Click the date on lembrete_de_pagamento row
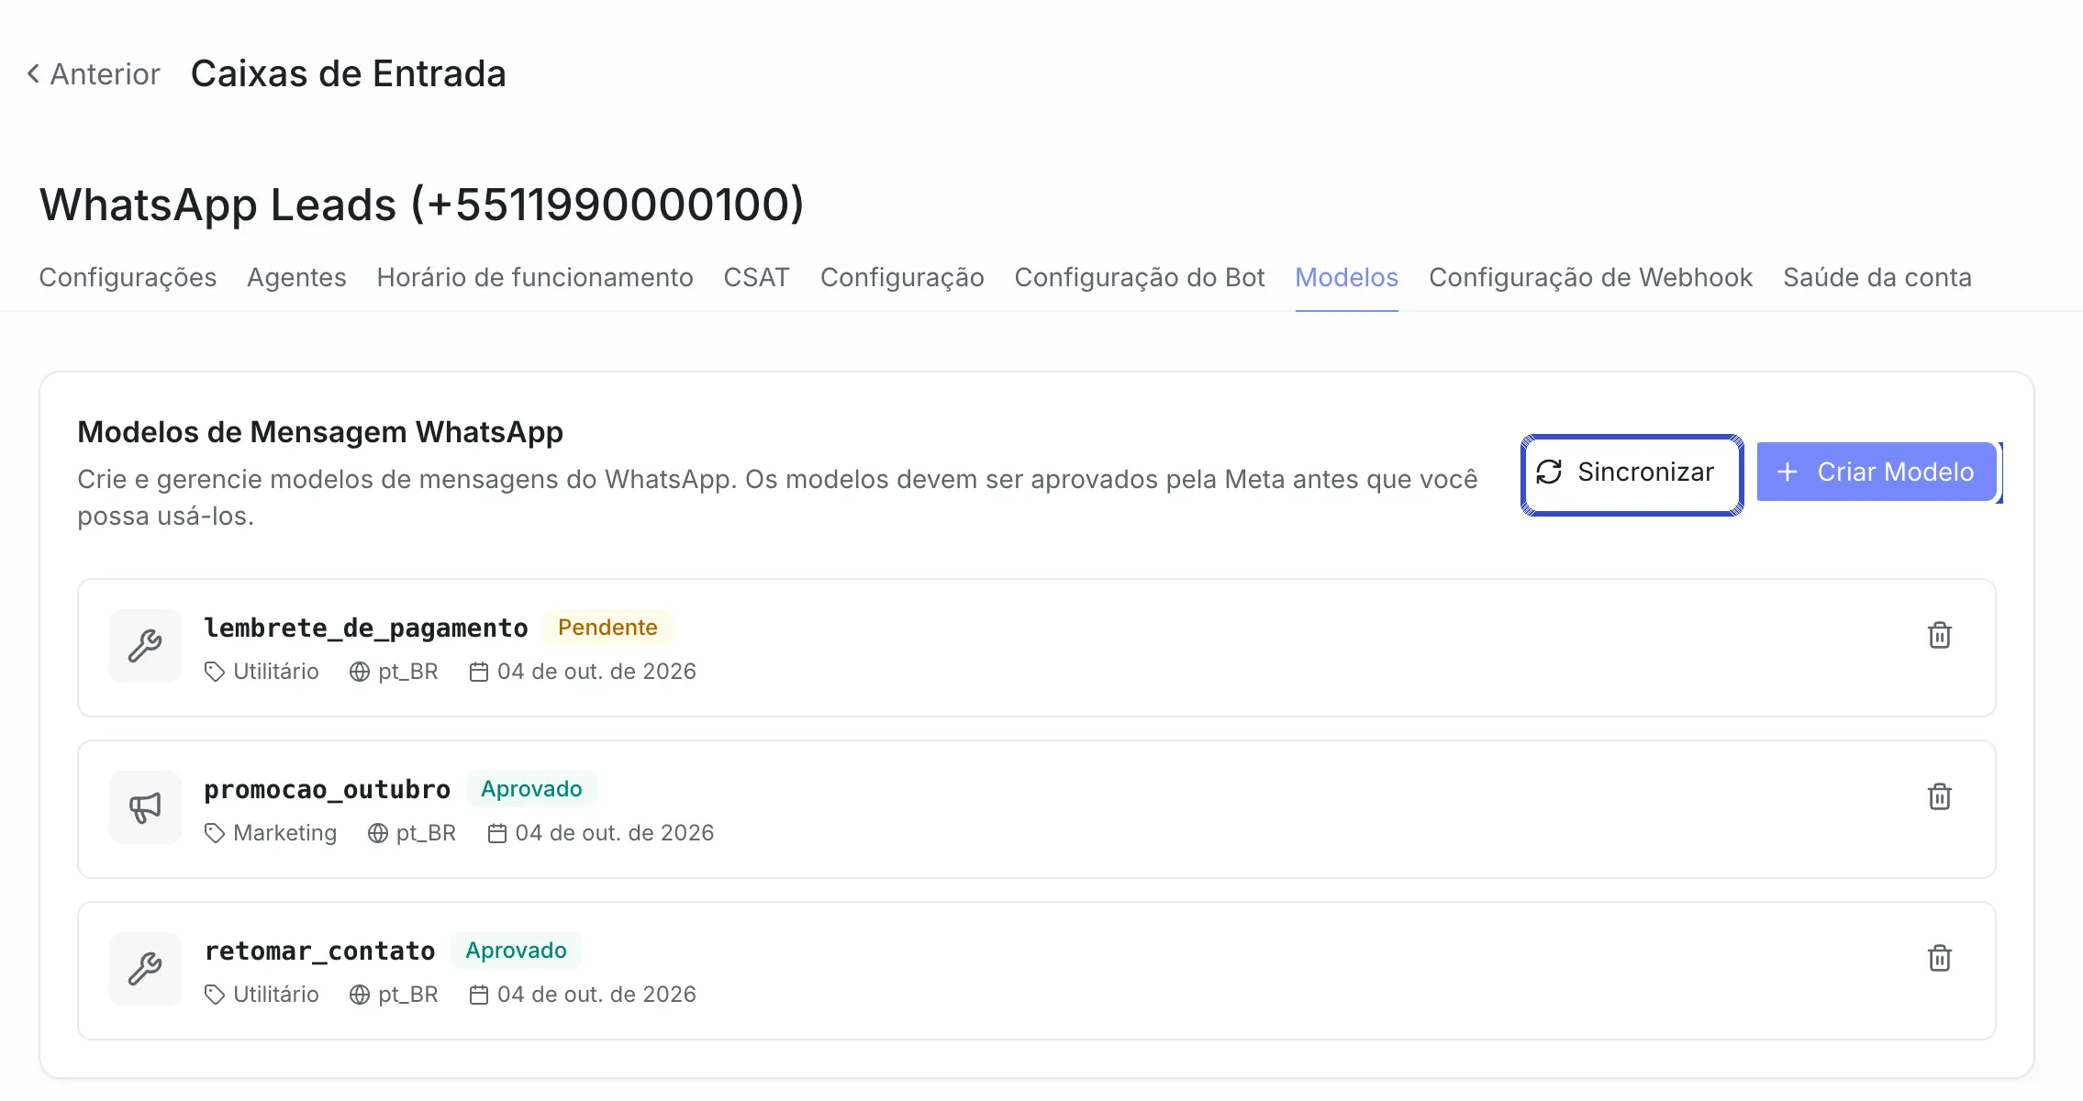Viewport: 2083px width, 1101px height. [596, 672]
